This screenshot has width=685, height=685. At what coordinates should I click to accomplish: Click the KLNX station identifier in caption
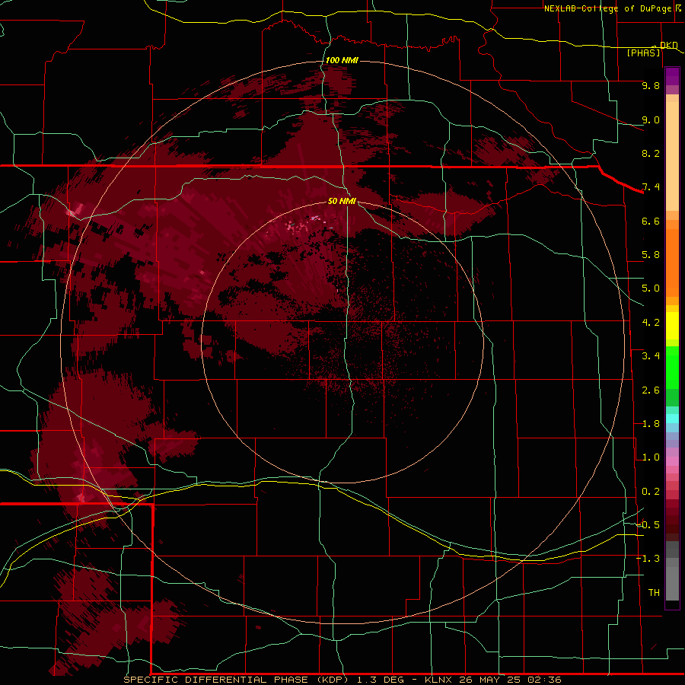tap(439, 680)
